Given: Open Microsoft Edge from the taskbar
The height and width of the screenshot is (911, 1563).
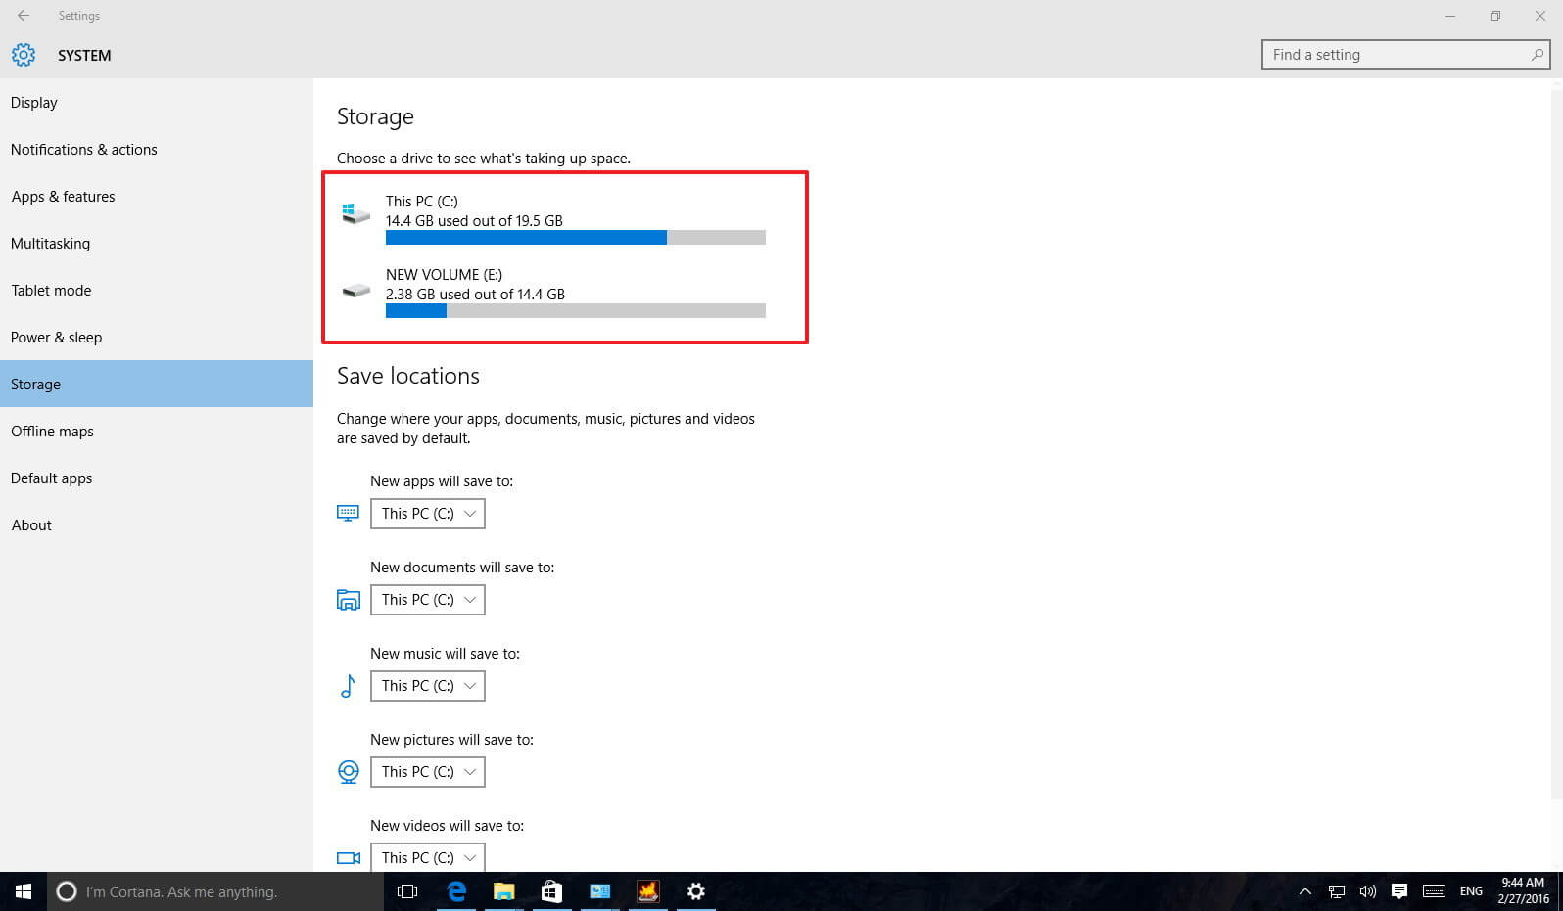Looking at the screenshot, I should click(456, 891).
